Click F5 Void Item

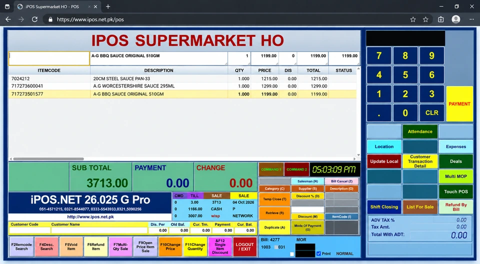(71, 246)
